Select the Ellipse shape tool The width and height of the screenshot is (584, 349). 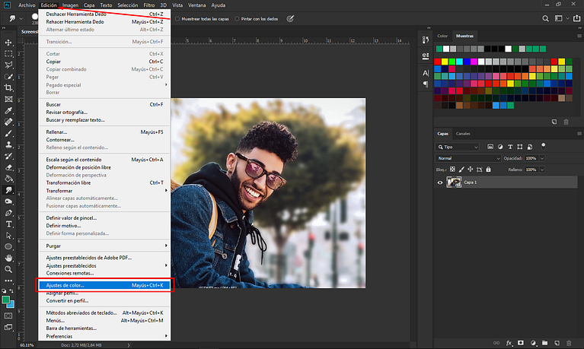[x=8, y=246]
